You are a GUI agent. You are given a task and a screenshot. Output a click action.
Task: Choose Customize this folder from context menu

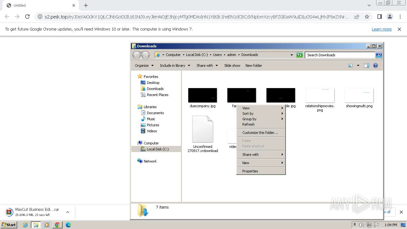tap(261, 133)
